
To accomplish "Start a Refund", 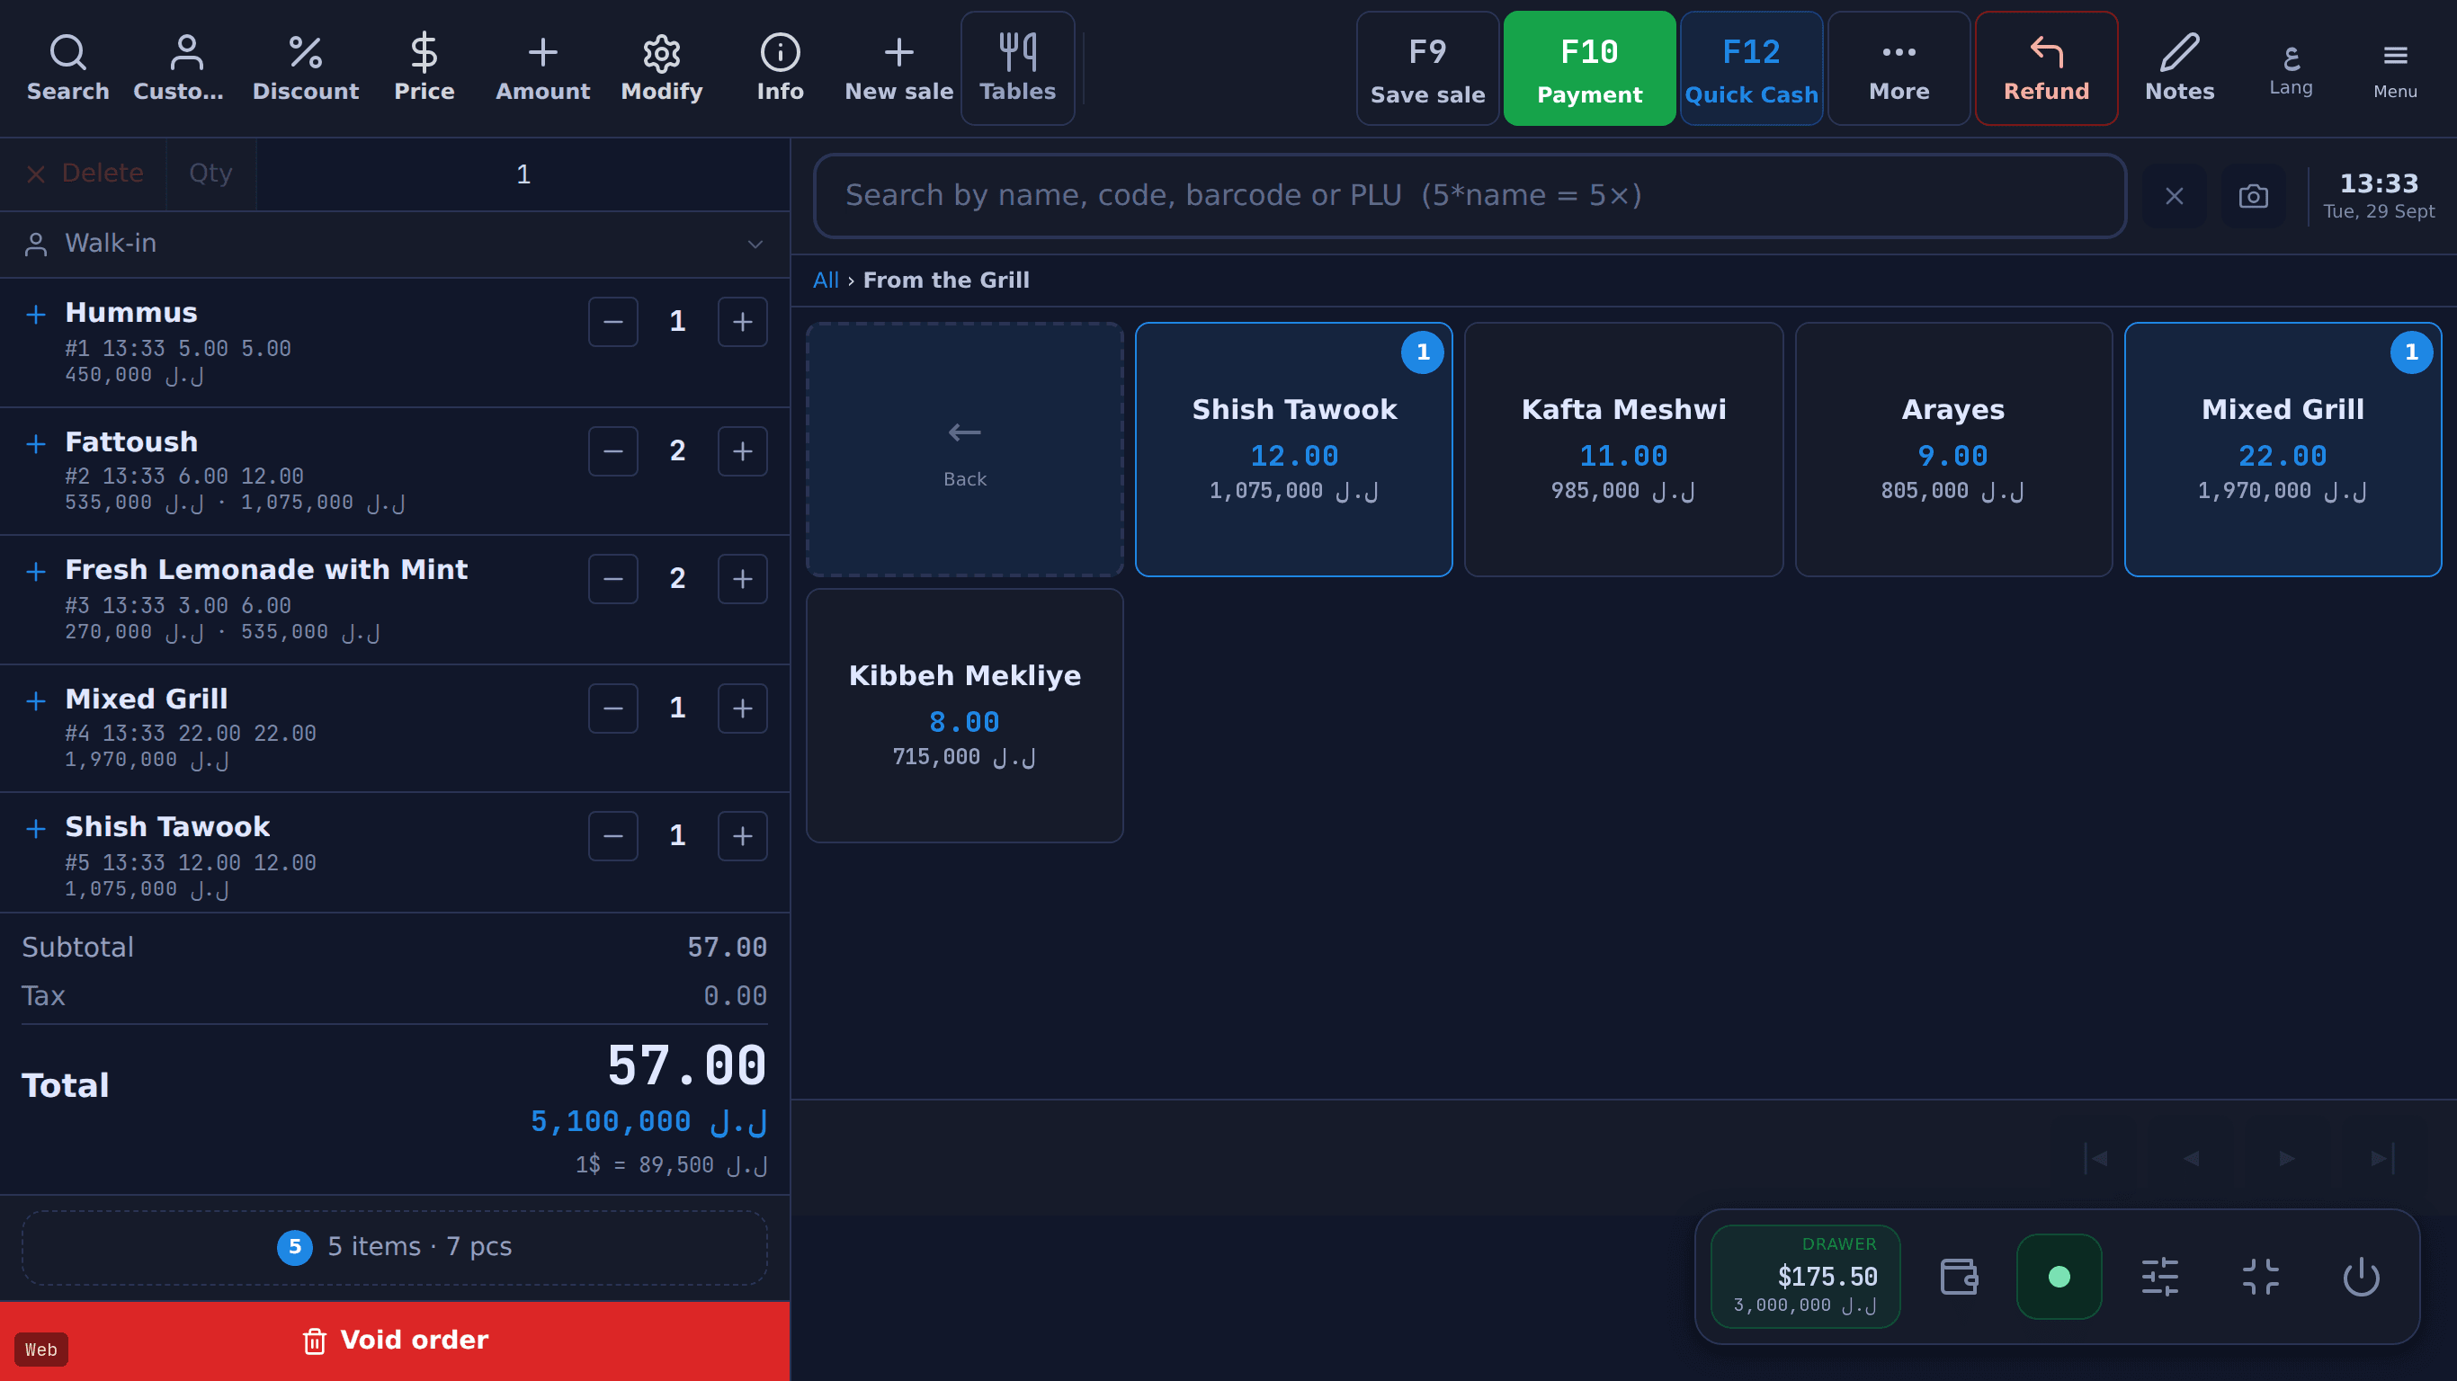I will (x=2046, y=67).
